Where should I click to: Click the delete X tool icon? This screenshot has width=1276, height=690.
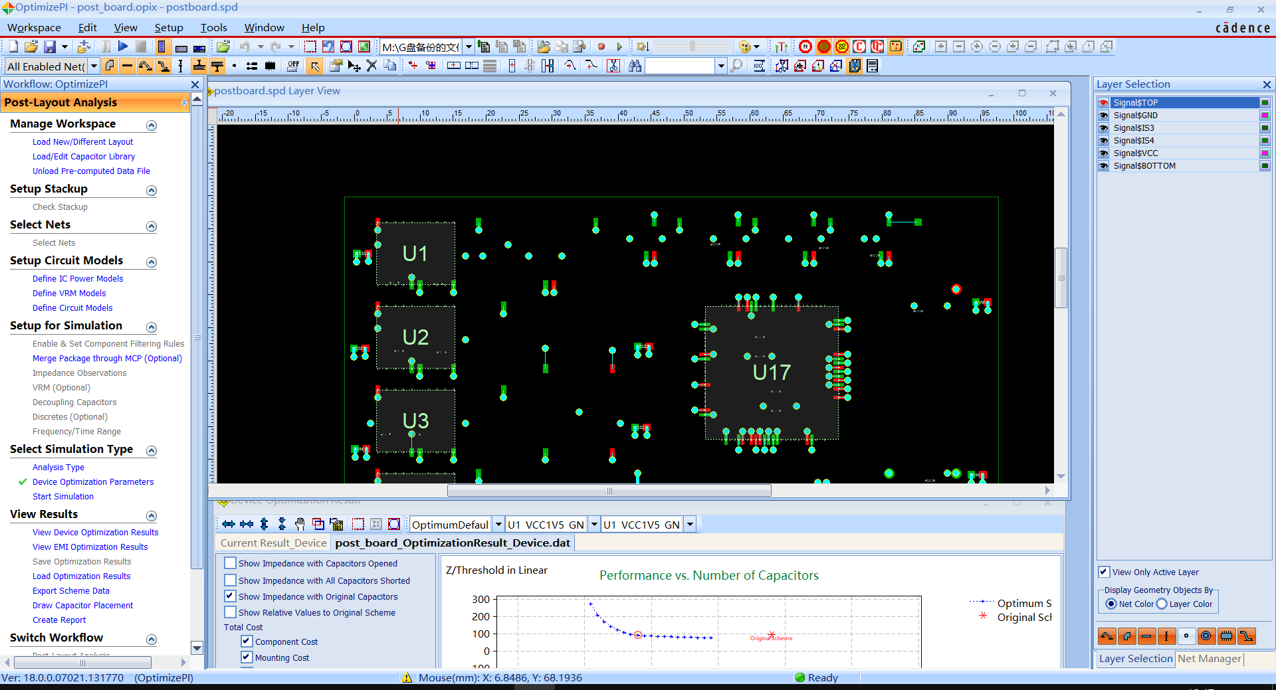pos(372,66)
